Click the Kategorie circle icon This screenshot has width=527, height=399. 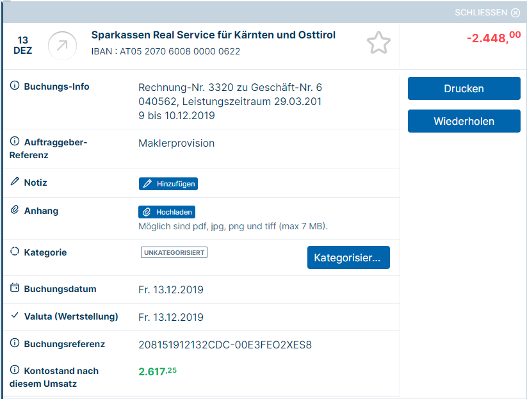coord(15,252)
